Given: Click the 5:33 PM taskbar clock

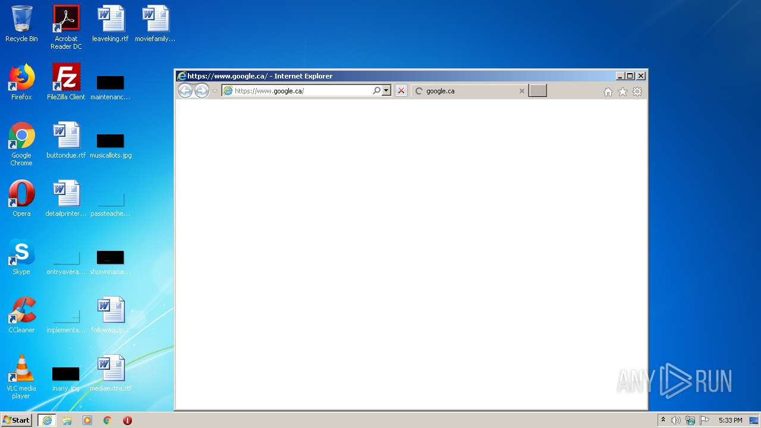Looking at the screenshot, I should [x=730, y=420].
